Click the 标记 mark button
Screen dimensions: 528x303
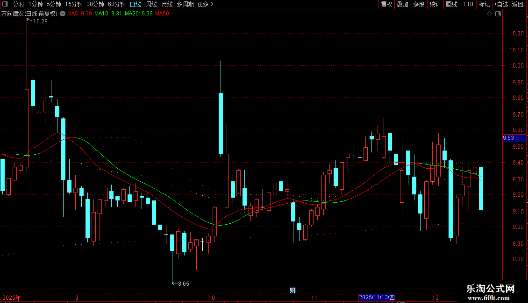point(484,4)
